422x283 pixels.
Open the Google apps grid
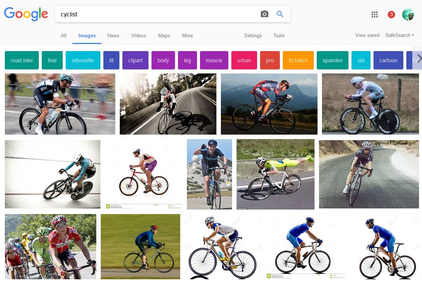375,15
